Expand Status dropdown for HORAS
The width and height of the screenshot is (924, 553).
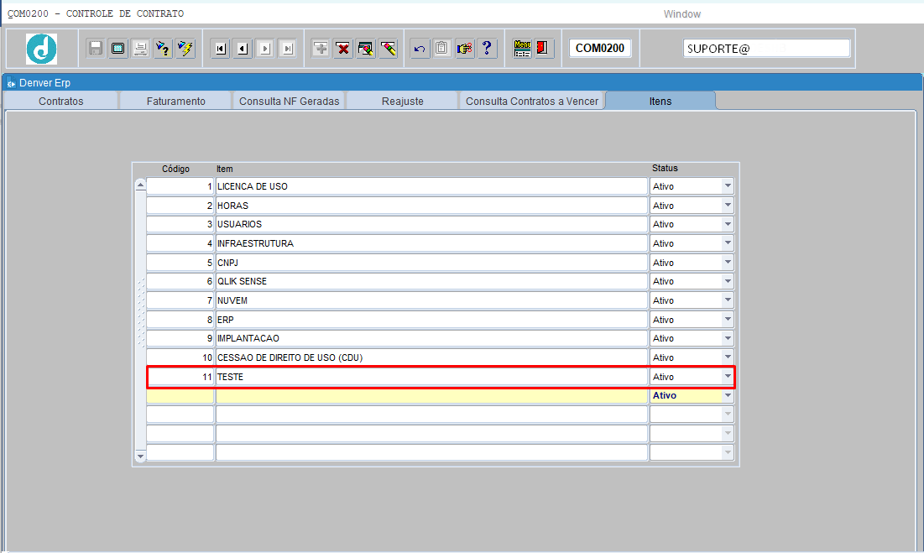click(x=728, y=206)
